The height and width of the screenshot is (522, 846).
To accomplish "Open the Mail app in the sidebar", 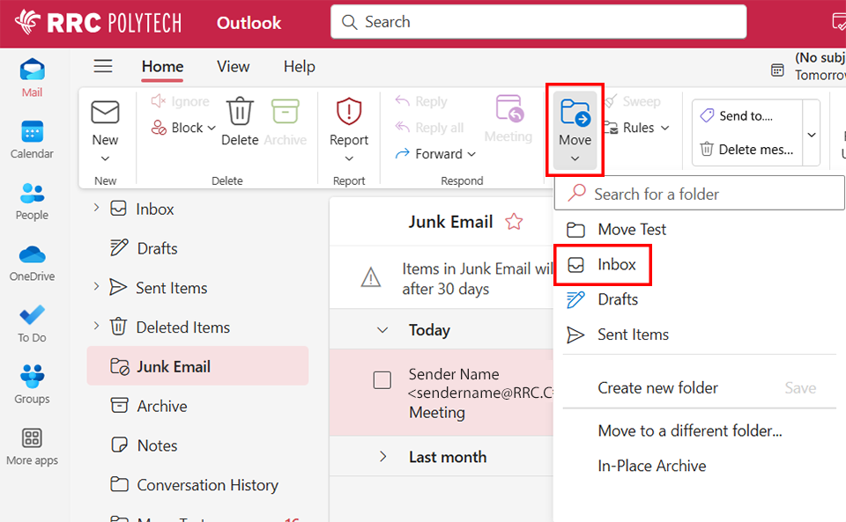I will tap(32, 77).
